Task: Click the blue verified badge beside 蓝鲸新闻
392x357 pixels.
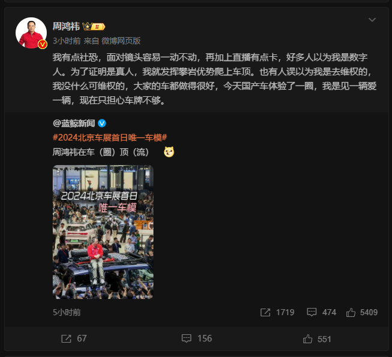Action: 102,123
